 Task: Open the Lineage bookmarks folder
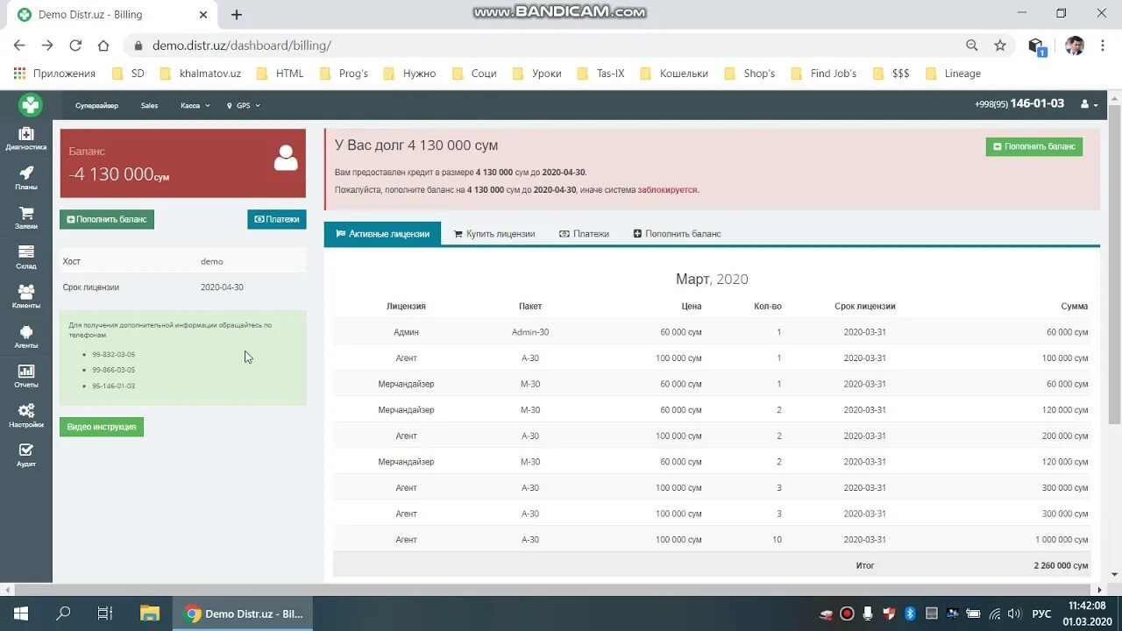point(953,74)
